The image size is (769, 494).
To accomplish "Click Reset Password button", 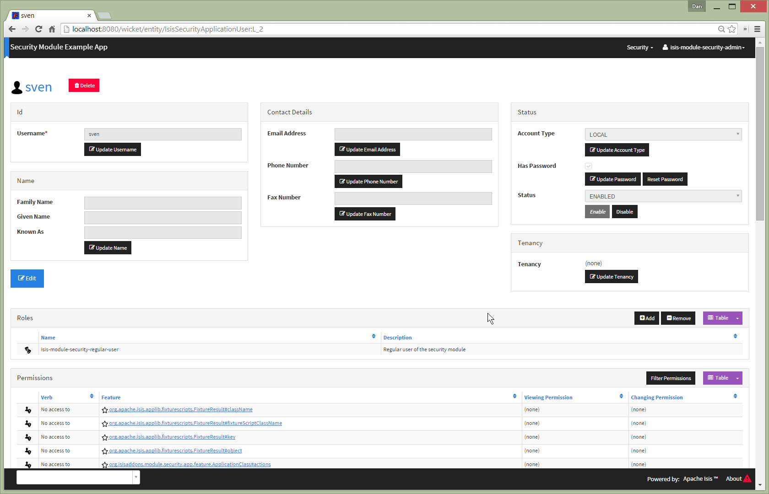I will (x=665, y=179).
